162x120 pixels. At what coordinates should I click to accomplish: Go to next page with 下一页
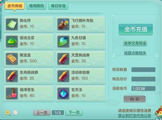(x=74, y=113)
